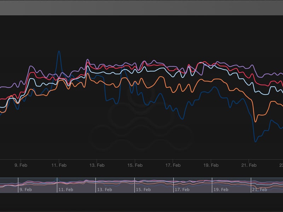Pick the 17. Feb label on the main axis

coord(173,165)
